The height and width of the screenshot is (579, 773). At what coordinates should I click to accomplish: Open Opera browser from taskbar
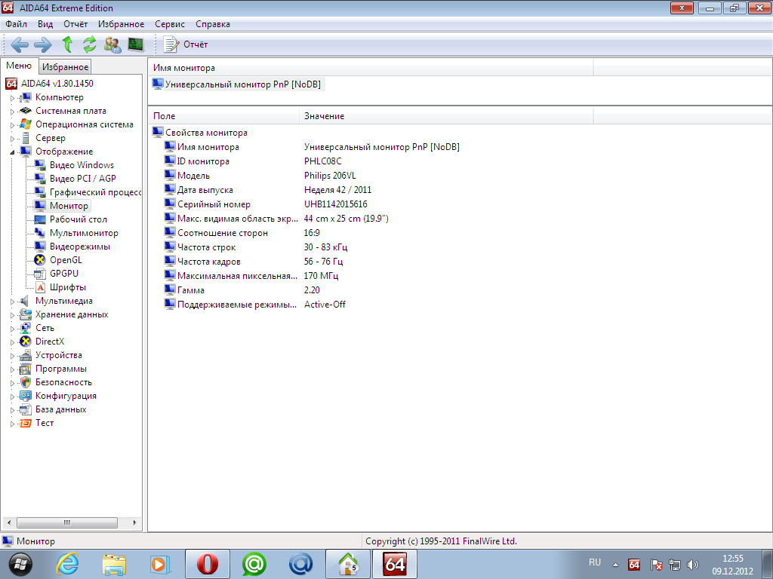point(208,564)
